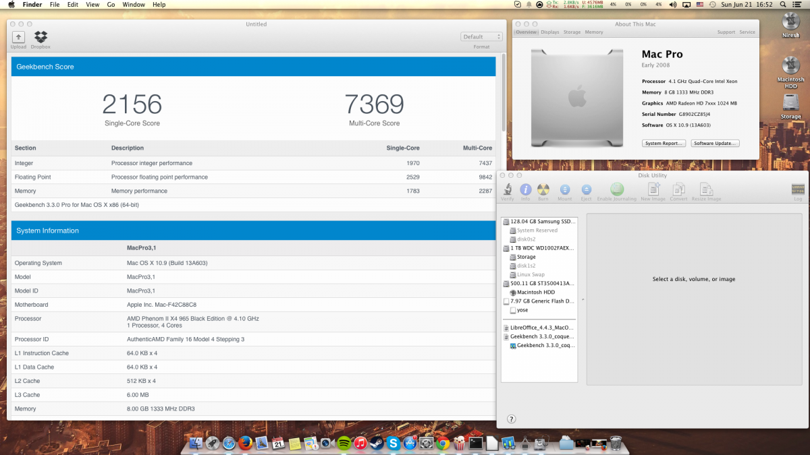
Task: Click the New Image toolbar icon
Action: (x=653, y=190)
